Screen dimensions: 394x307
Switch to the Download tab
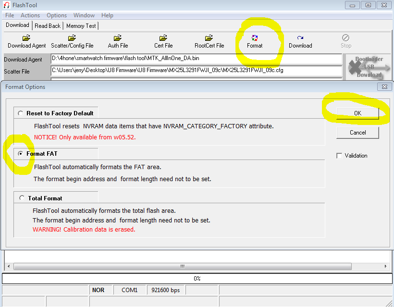[x=17, y=25]
